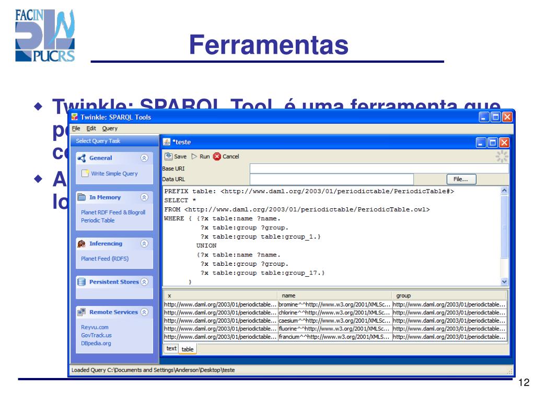Click the Persistent Stores database icon

coord(82,282)
